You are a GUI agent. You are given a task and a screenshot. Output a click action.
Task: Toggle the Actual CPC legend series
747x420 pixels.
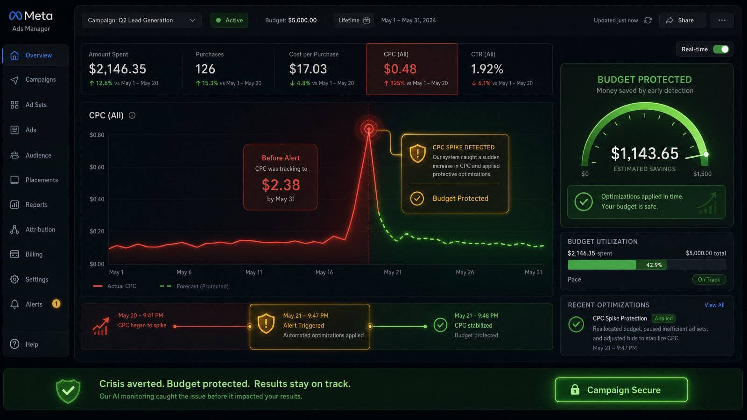(114, 286)
